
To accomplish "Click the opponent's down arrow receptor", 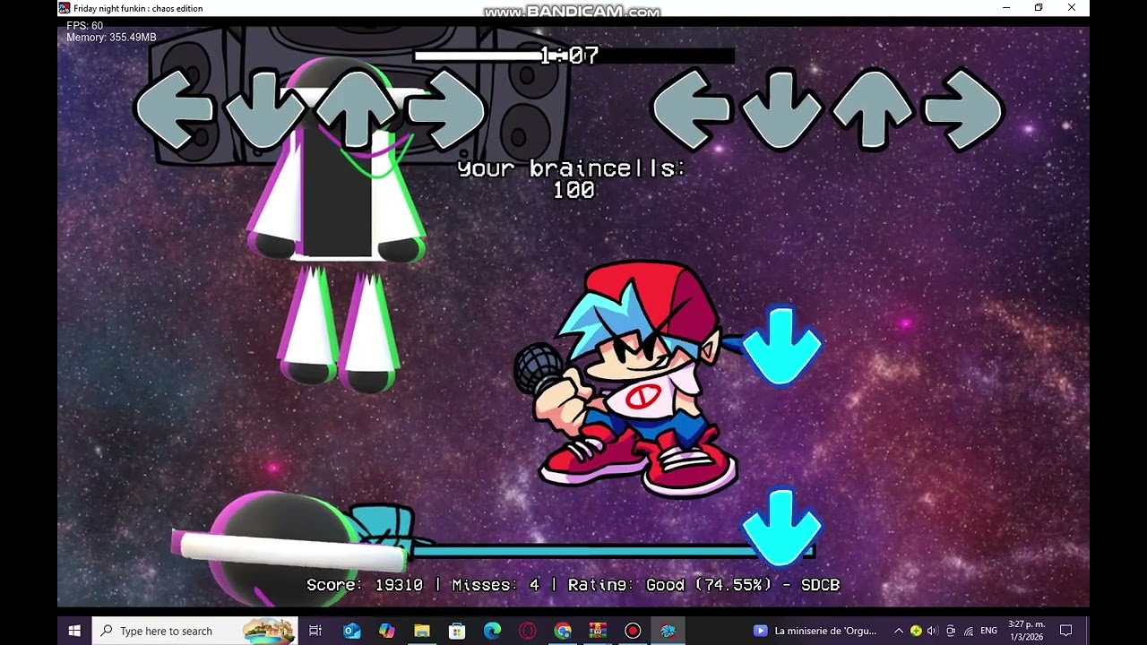I will pos(265,109).
